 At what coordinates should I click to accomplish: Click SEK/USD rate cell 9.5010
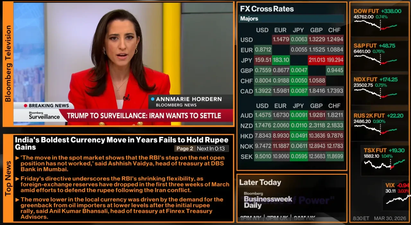263,157
